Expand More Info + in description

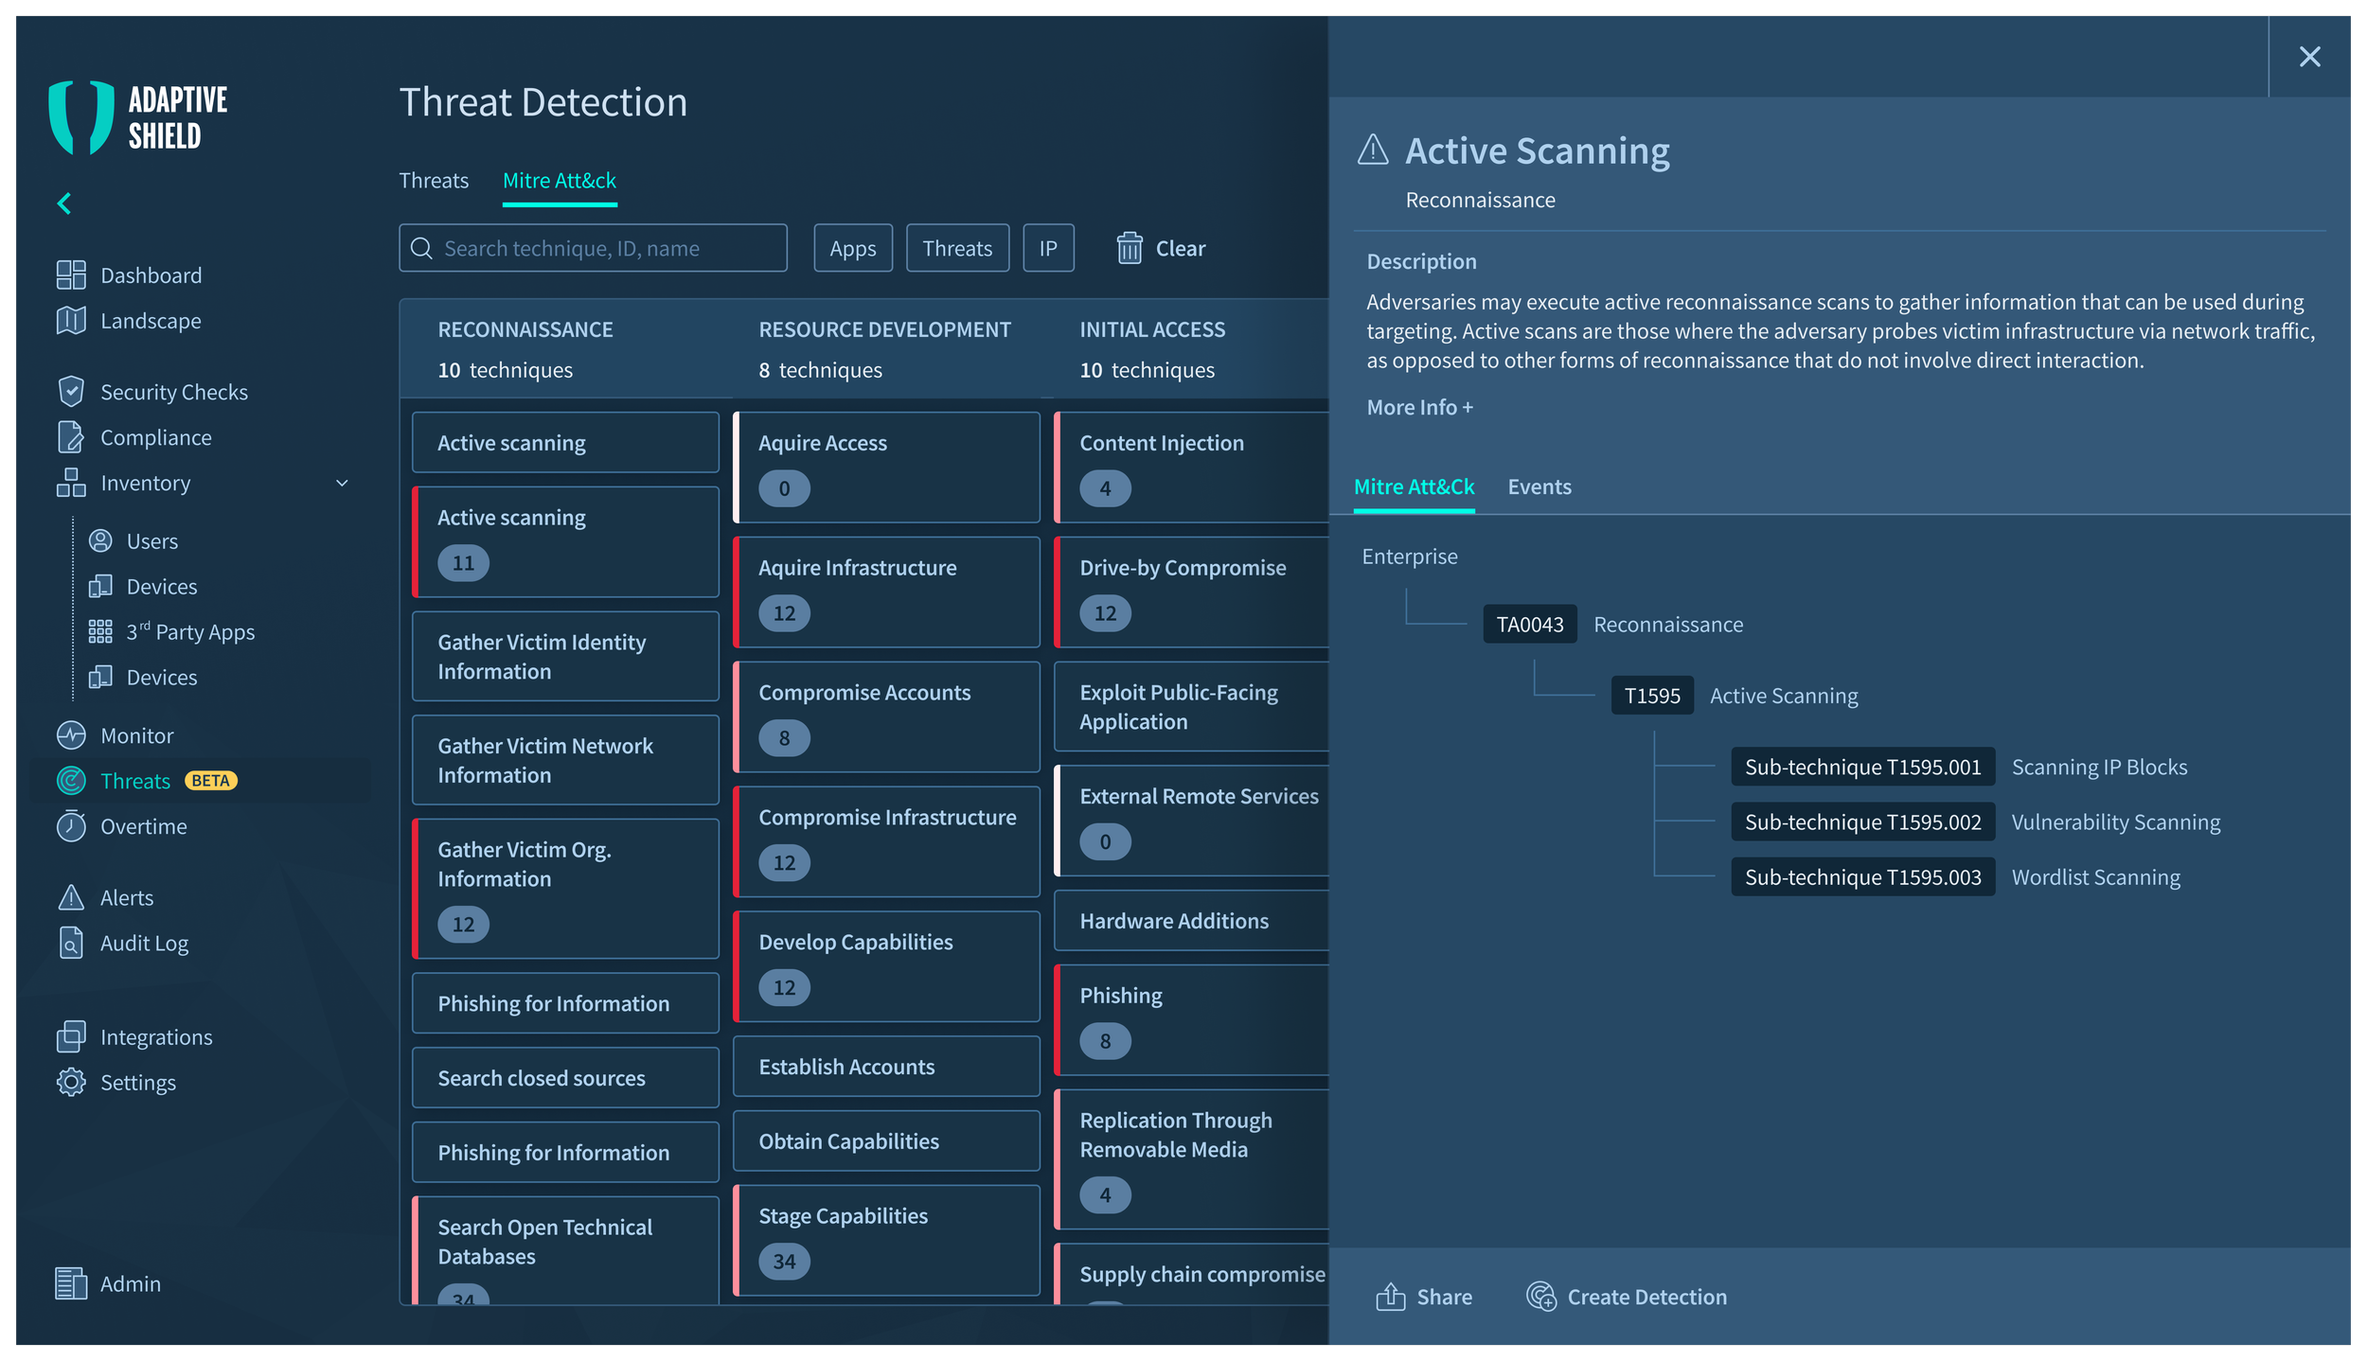coord(1418,407)
